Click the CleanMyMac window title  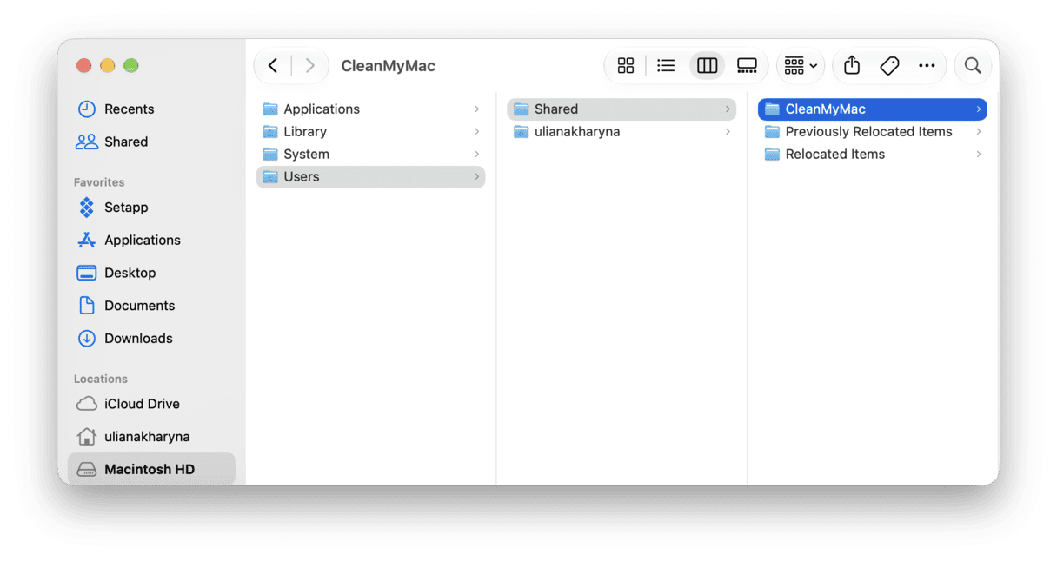388,66
